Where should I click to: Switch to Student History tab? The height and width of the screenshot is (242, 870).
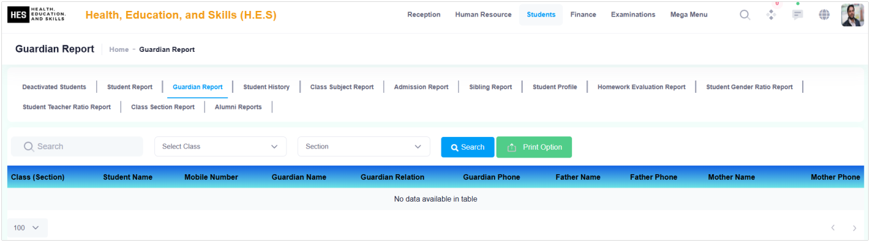pos(267,87)
